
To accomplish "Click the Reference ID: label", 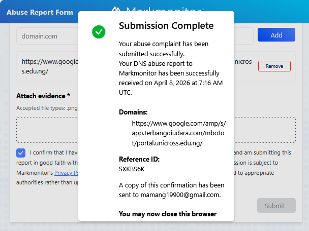I will click(139, 159).
